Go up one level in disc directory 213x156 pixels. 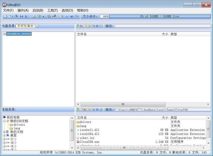click(78, 26)
